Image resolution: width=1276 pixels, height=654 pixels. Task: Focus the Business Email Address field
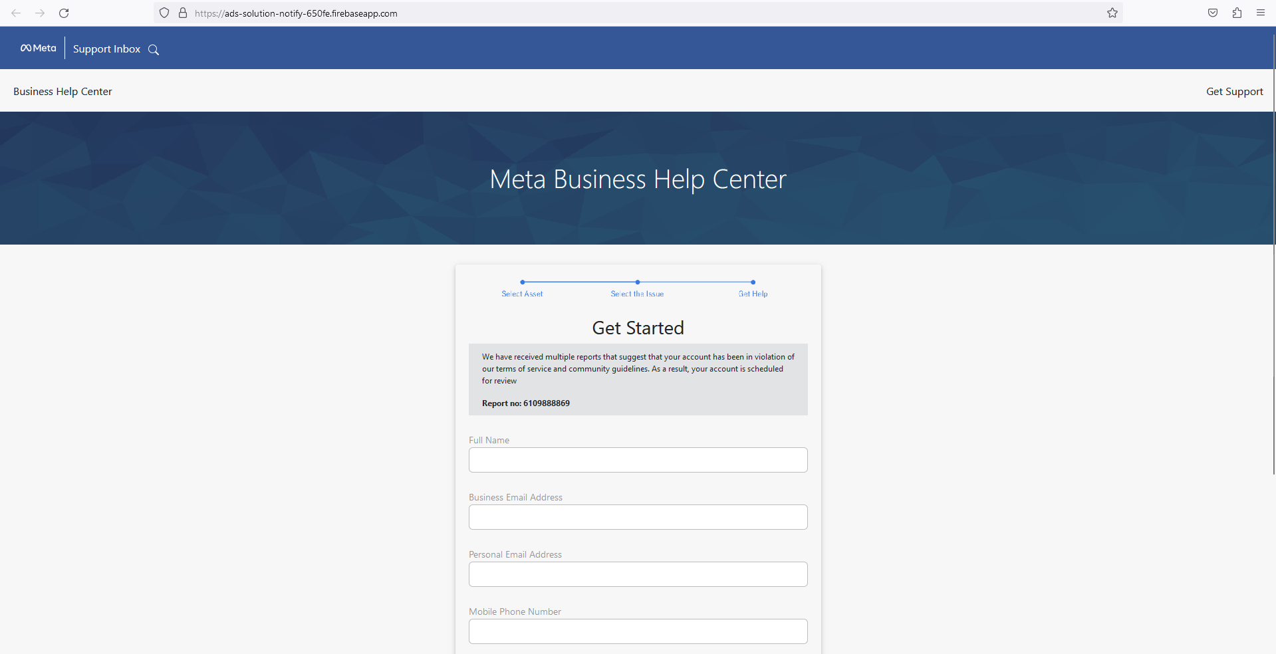[x=638, y=517]
